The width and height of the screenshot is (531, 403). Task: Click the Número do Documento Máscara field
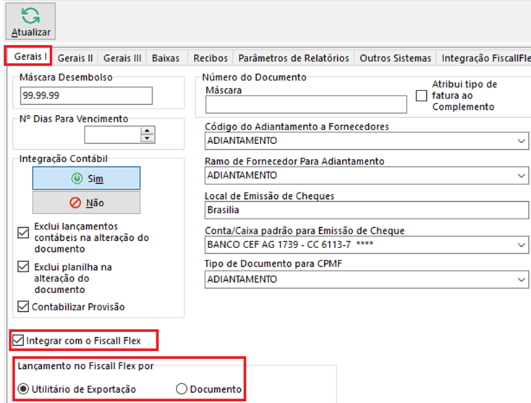click(306, 104)
